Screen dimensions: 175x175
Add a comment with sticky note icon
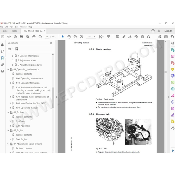(117, 36)
